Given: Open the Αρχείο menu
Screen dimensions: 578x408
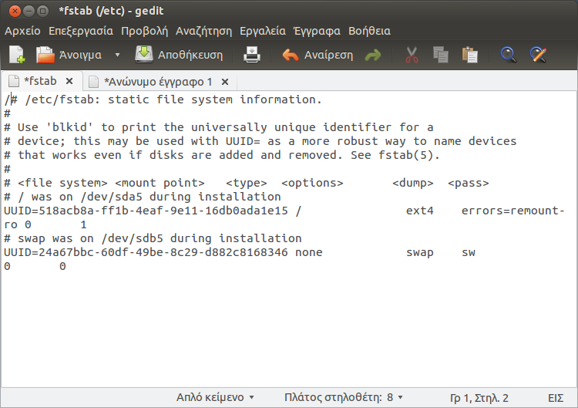Looking at the screenshot, I should (22, 31).
